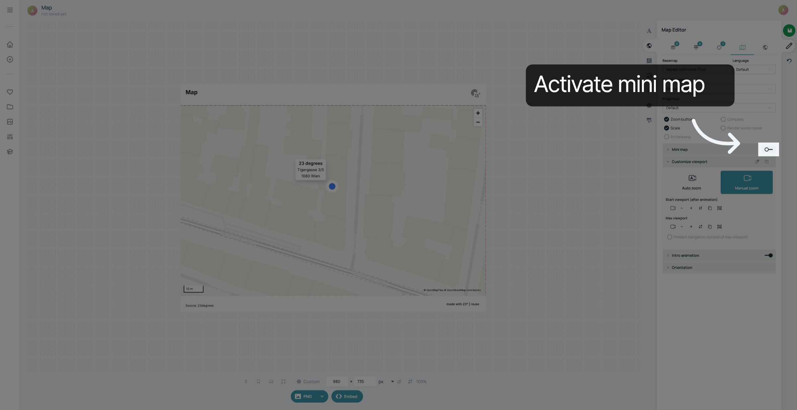797x410 pixels.
Task: Open the PNG export format dropdown arrow
Action: point(322,396)
